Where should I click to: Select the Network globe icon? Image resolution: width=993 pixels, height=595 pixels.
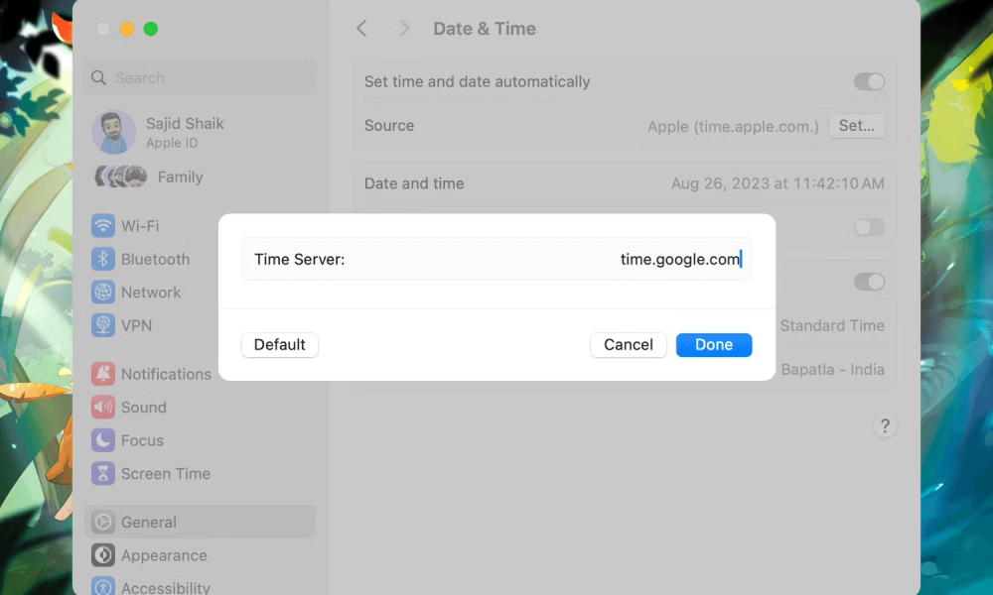[103, 293]
